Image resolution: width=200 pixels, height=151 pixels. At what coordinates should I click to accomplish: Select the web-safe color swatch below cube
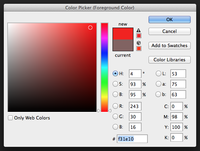tap(139, 48)
